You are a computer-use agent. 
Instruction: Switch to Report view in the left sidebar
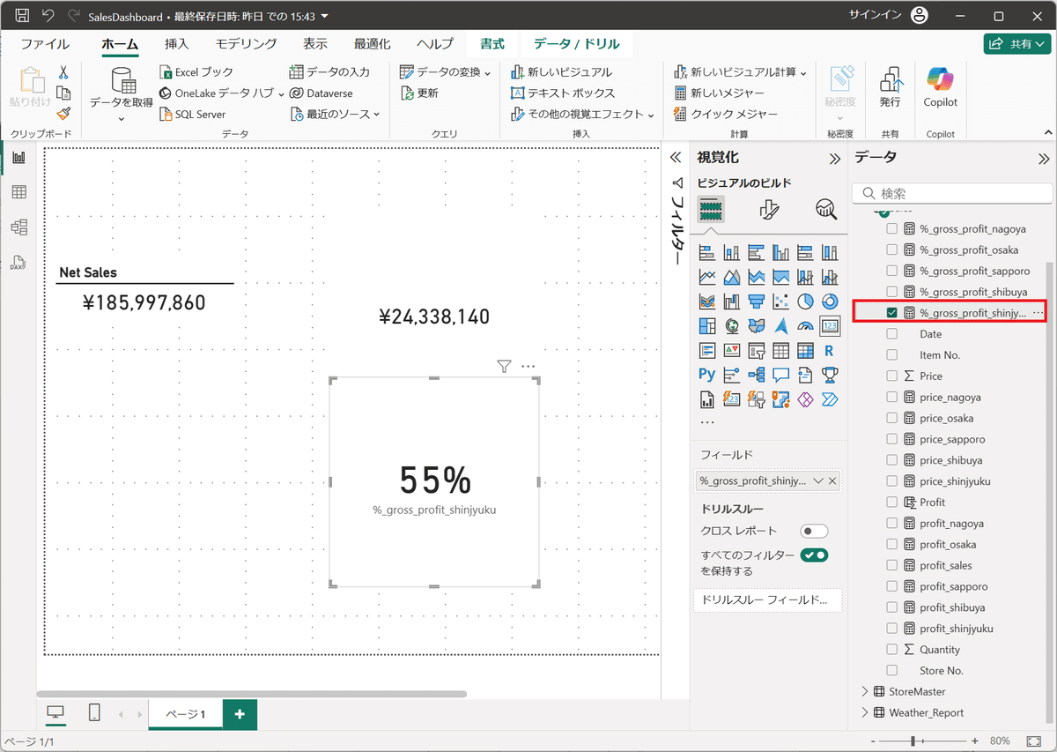[x=18, y=158]
